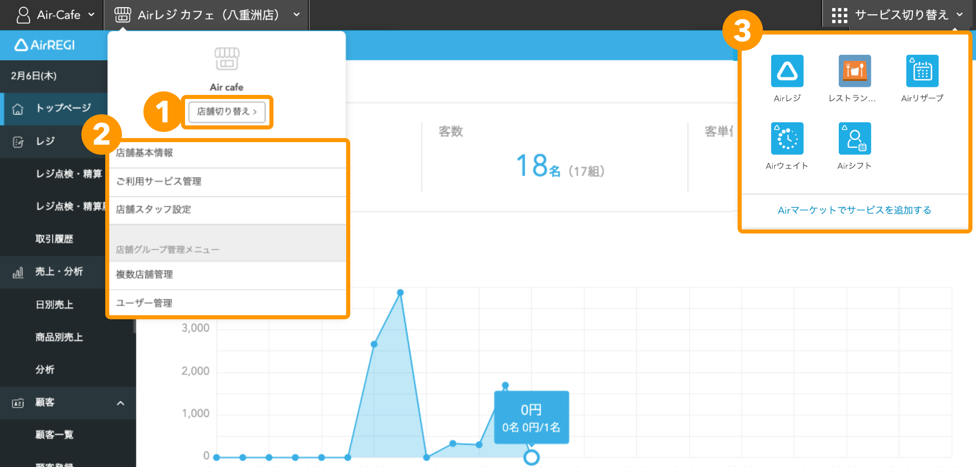The width and height of the screenshot is (976, 467).
Task: Open 店舗スタッフ設定 menu entry
Action: pos(228,210)
